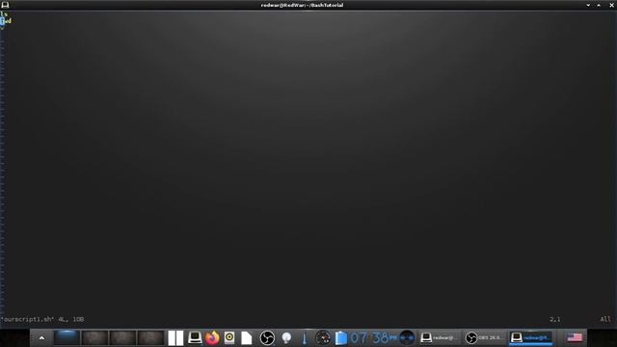Viewport: 617px width, 347px height.
Task: Click the terminal title bar text
Action: 302,5
